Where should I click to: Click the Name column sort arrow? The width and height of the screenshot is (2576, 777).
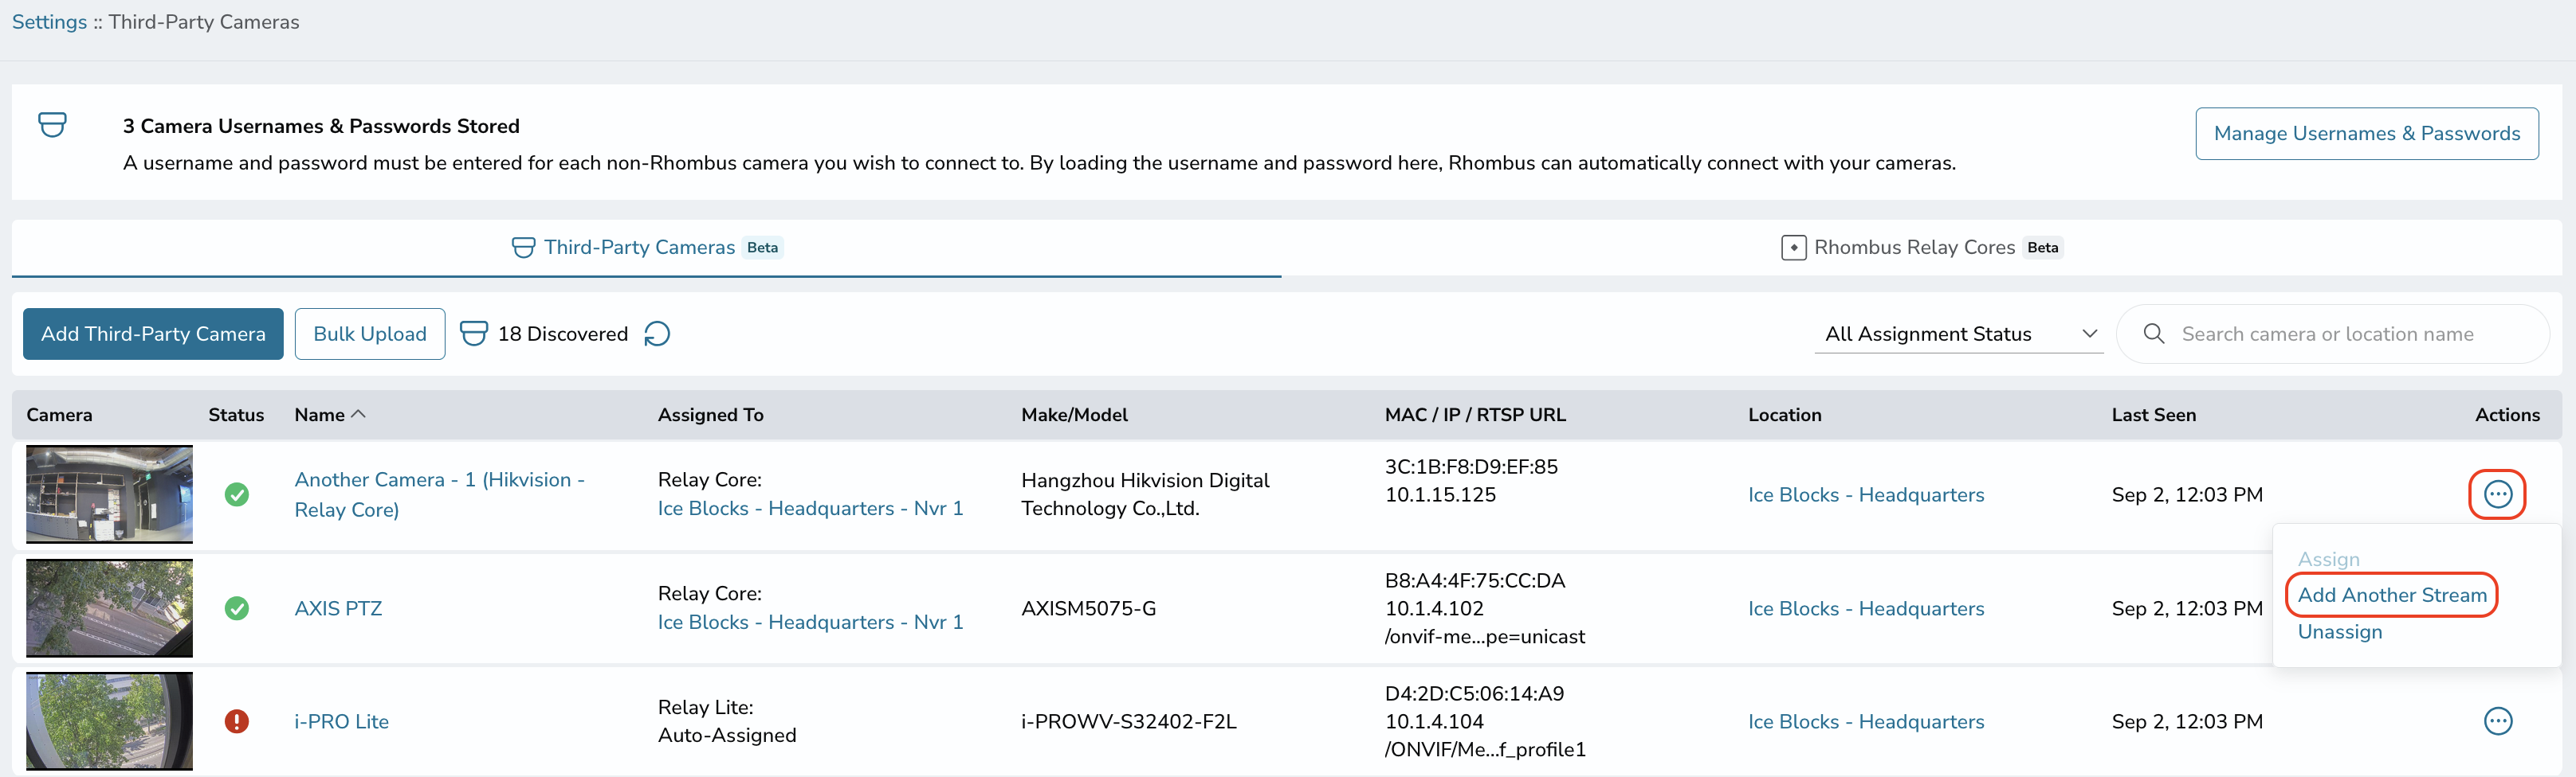click(x=359, y=413)
